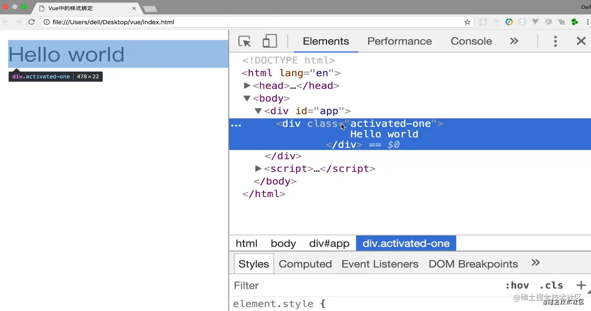Open the DevTools kebab options menu
Screen dimensions: 591x311
pos(555,41)
